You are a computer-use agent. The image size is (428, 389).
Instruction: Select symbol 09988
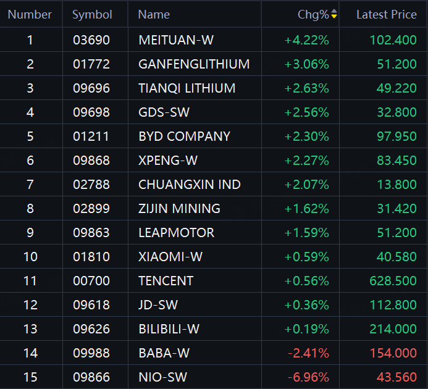91,353
